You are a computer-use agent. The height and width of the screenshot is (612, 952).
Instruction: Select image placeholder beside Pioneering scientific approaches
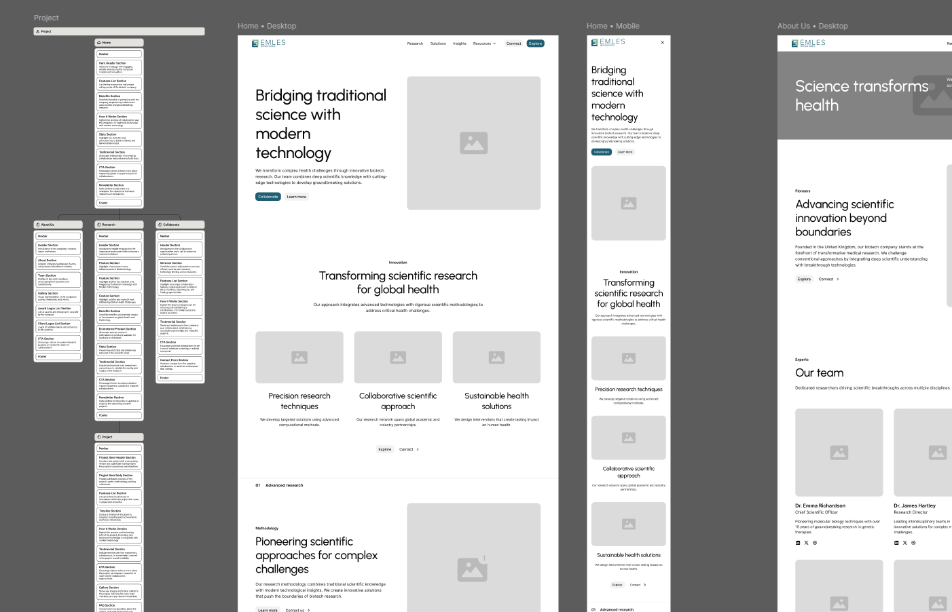pos(474,558)
